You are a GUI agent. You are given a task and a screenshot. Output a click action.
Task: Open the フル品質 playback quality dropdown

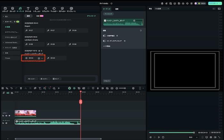(162, 9)
